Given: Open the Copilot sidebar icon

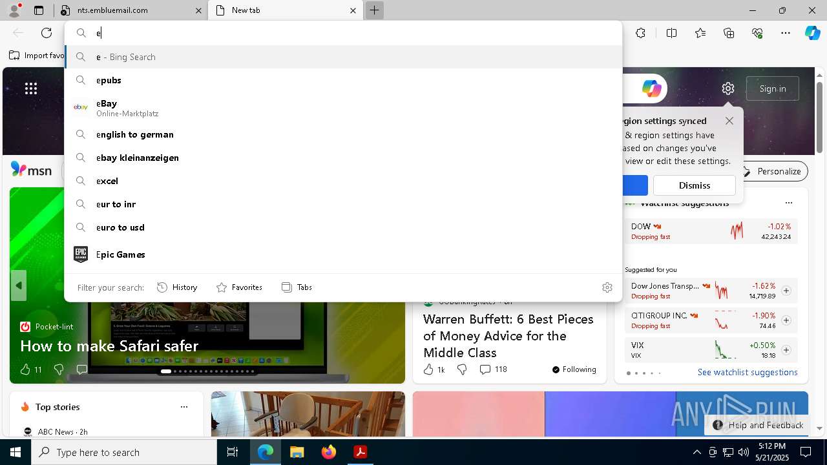Looking at the screenshot, I should tap(812, 33).
